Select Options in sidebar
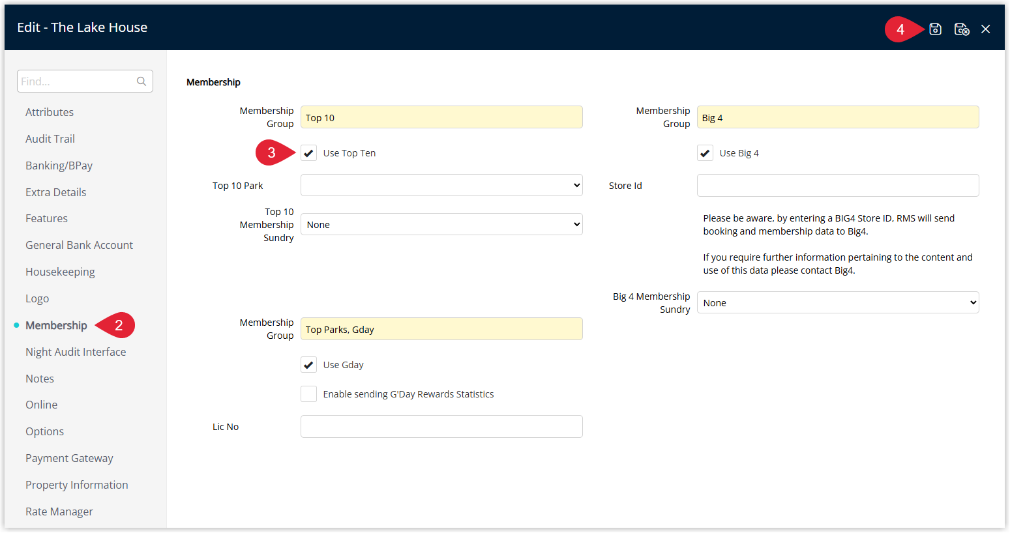Viewport: 1010px width, 533px height. 44,431
